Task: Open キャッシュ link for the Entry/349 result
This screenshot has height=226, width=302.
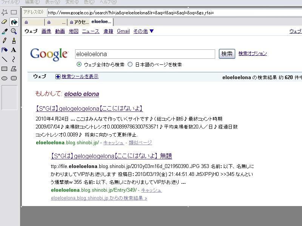Action: point(151,190)
